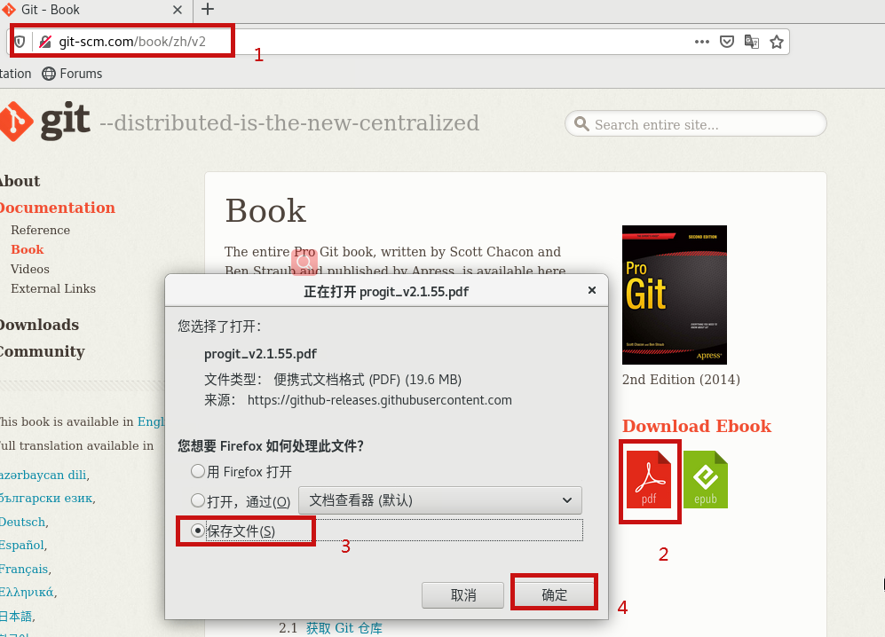Open the Reference link in sidebar
The image size is (885, 637).
click(x=40, y=230)
